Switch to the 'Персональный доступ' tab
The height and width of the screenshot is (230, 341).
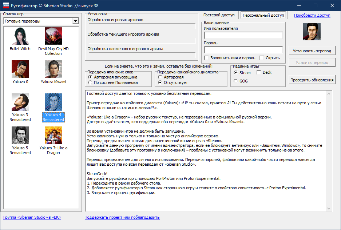263,15
